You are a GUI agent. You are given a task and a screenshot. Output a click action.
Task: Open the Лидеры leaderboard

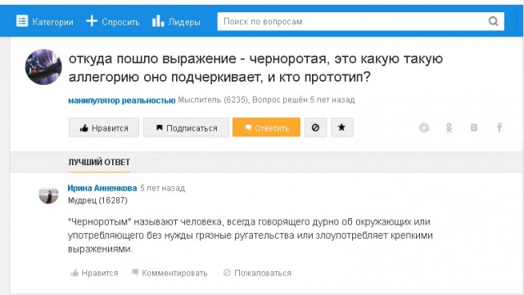click(x=176, y=22)
